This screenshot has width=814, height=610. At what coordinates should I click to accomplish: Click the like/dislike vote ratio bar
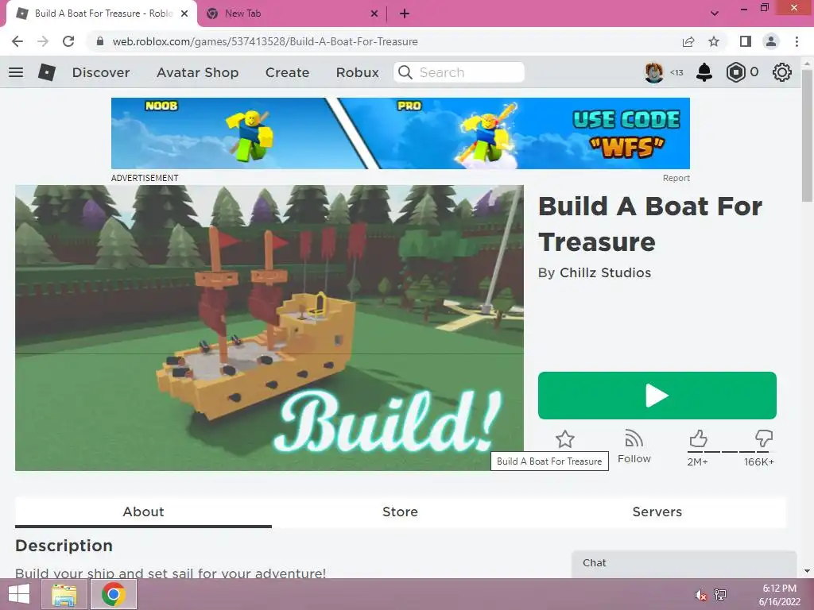(731, 452)
